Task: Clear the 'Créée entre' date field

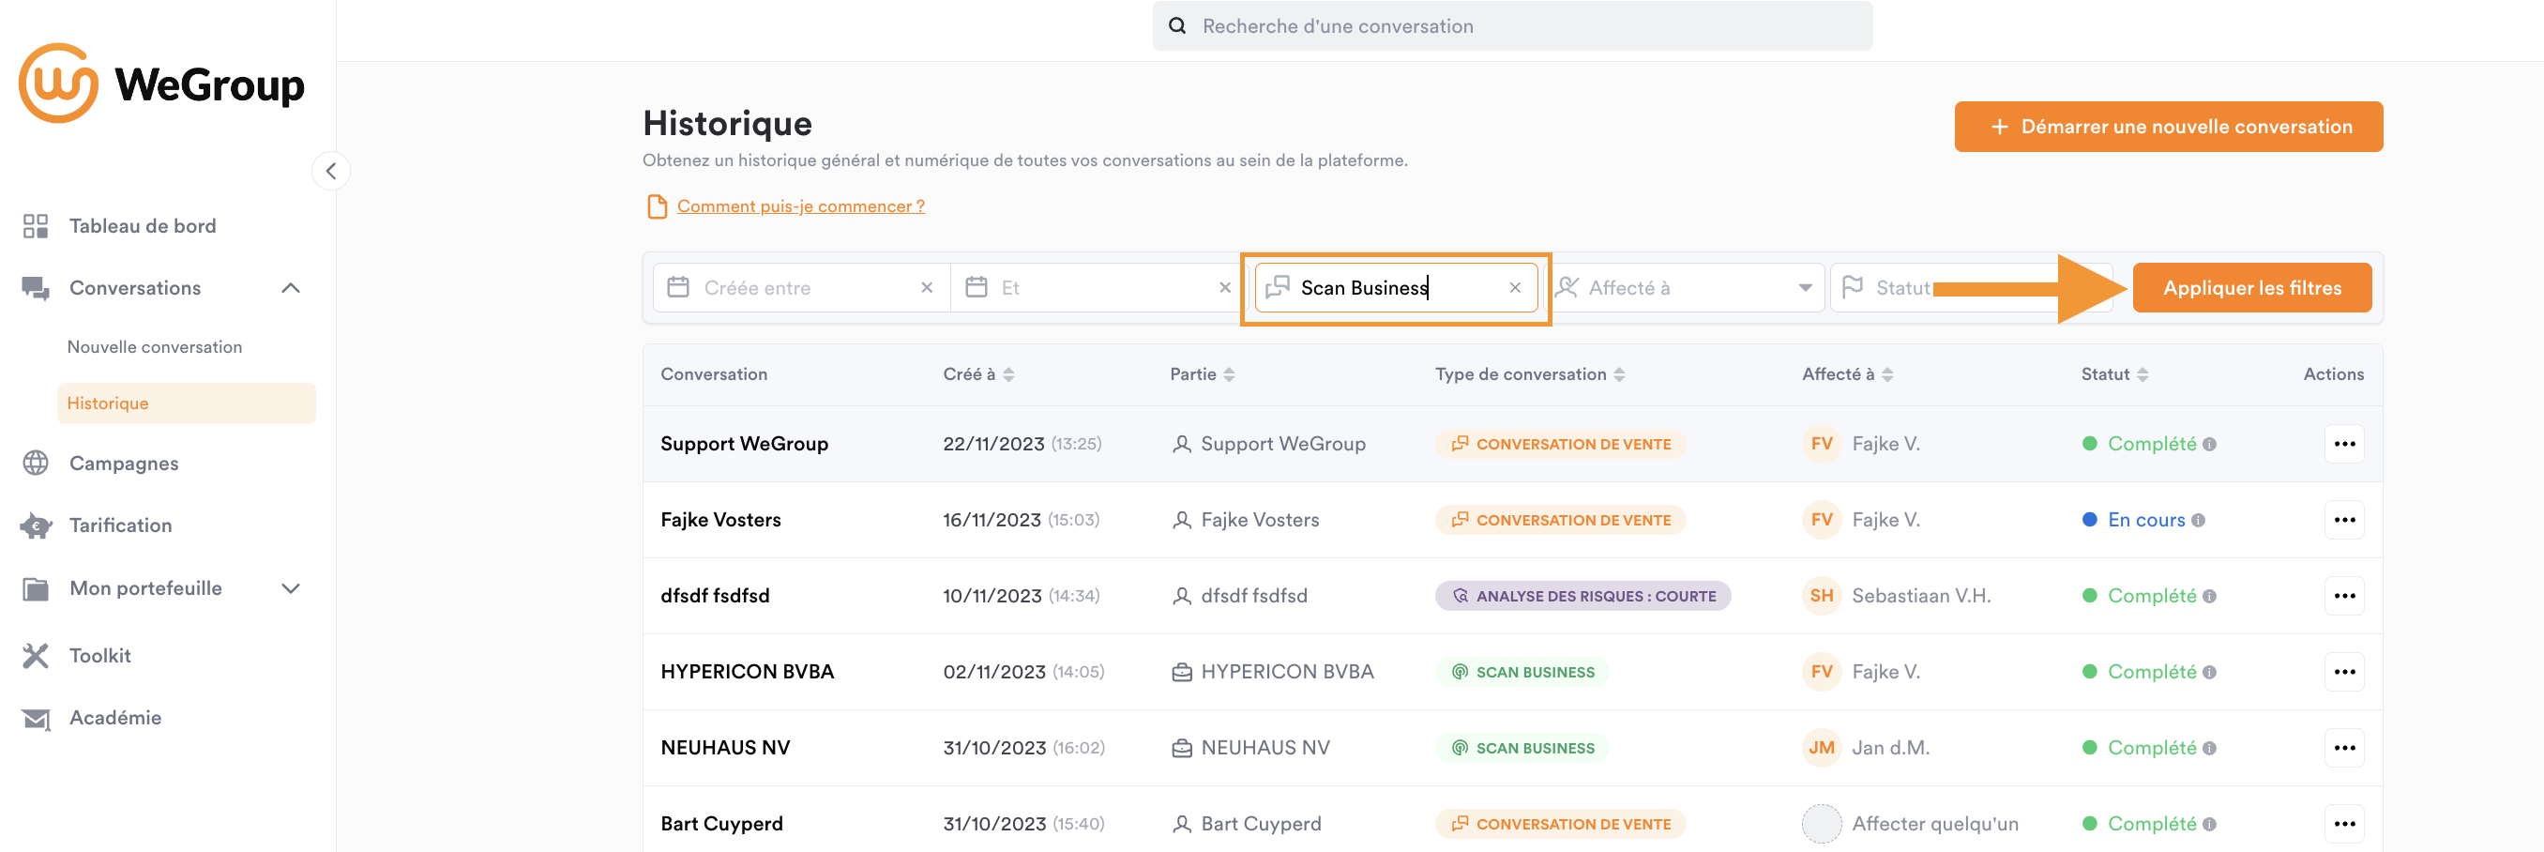Action: click(927, 288)
